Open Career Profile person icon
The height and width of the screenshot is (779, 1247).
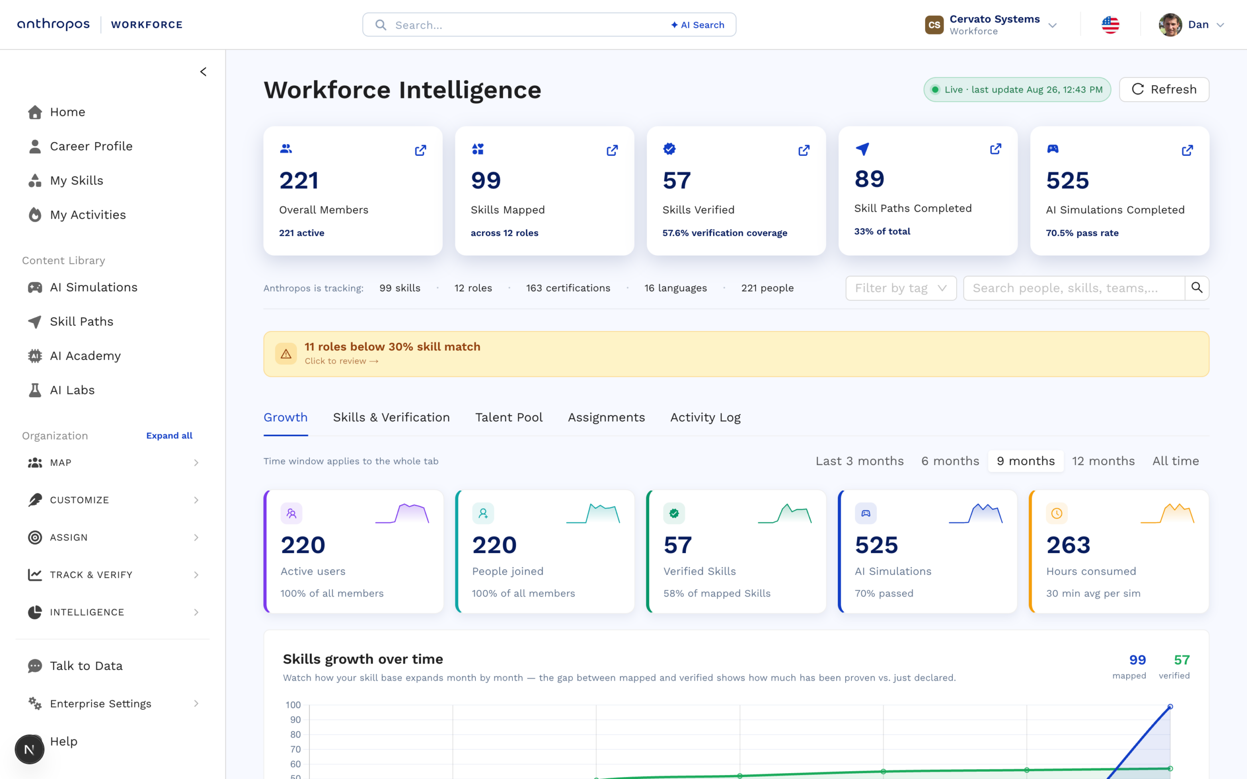coord(35,147)
